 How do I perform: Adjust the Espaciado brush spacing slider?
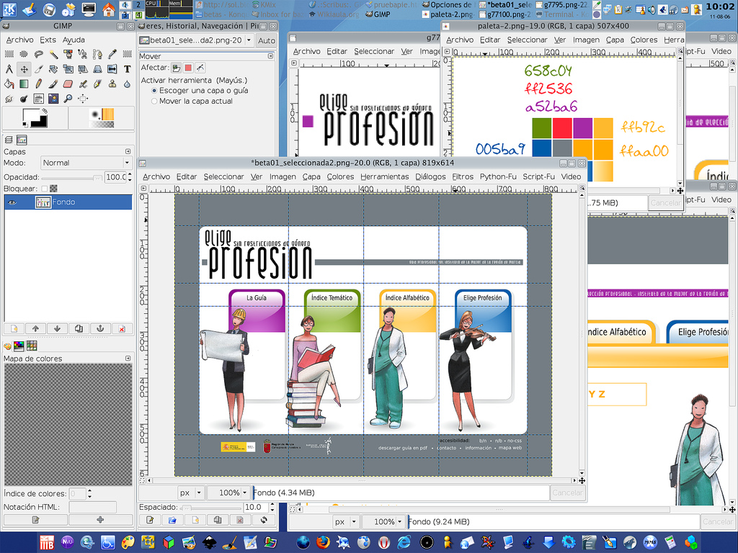[211, 508]
